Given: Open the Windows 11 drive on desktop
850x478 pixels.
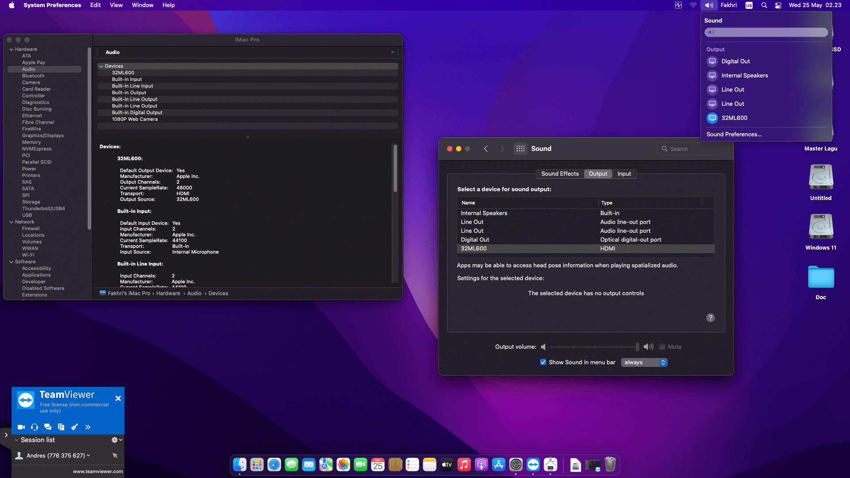Looking at the screenshot, I should (x=821, y=232).
